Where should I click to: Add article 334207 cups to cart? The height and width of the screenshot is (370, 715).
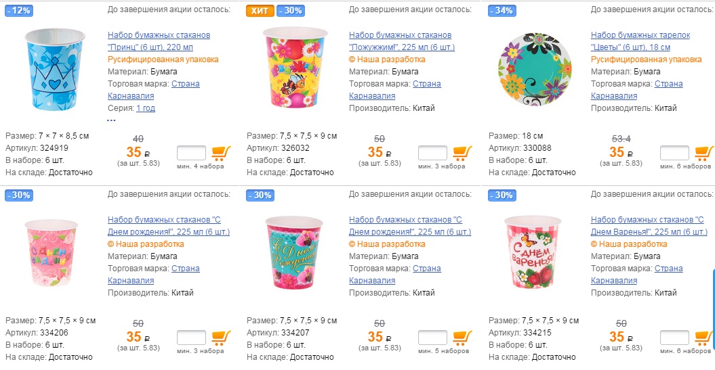click(x=462, y=338)
